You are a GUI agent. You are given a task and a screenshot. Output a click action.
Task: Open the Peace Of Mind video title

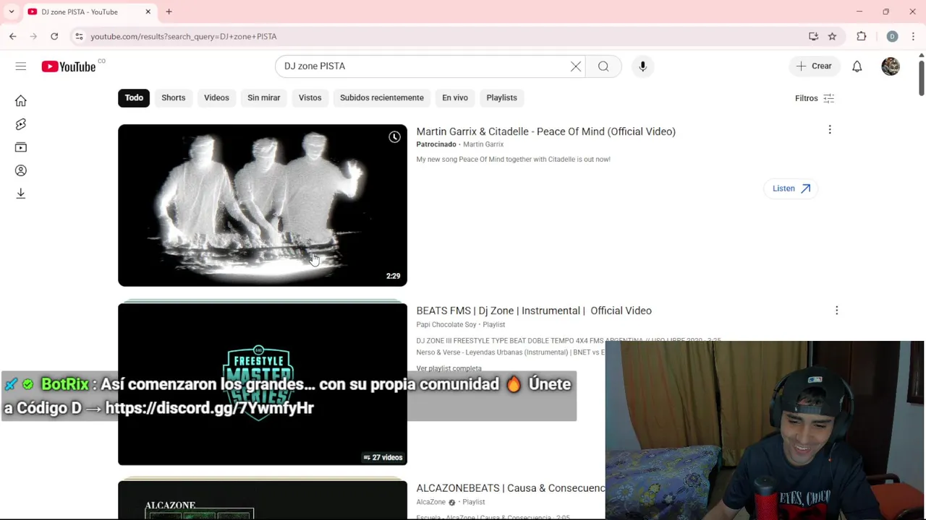pos(545,131)
